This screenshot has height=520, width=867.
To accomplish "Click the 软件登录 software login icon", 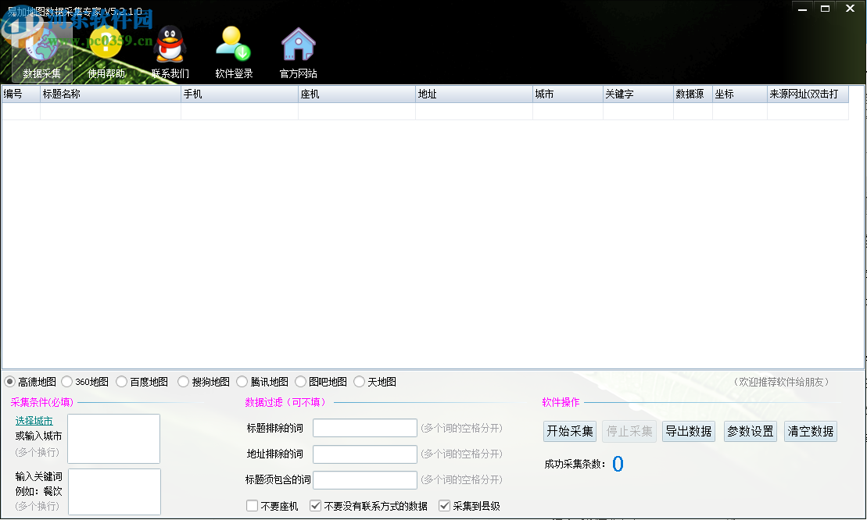I will [x=232, y=52].
